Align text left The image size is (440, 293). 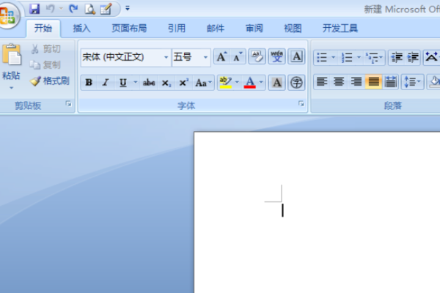(322, 82)
